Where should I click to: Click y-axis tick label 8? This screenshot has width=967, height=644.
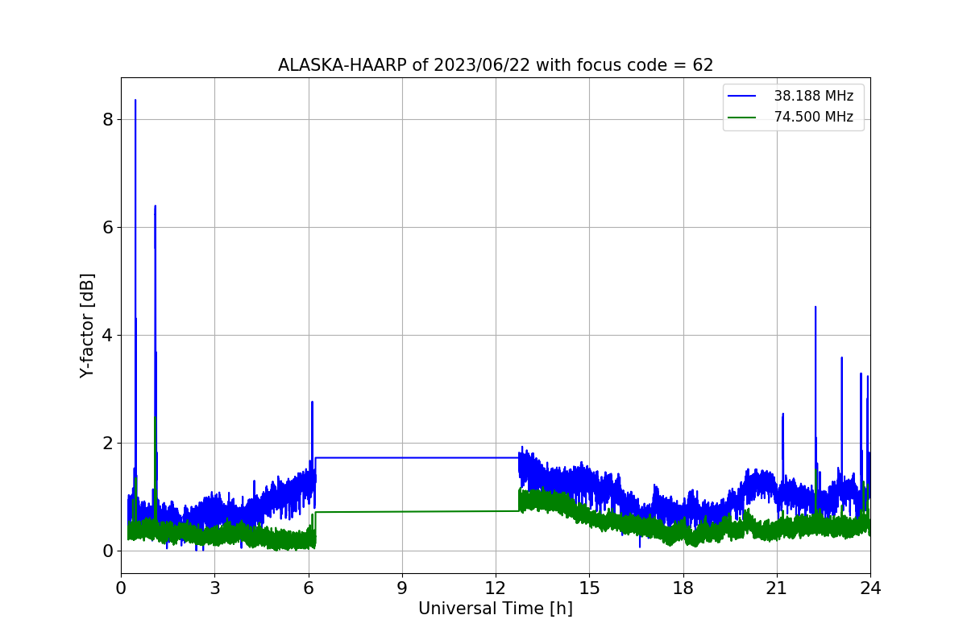[x=108, y=119]
